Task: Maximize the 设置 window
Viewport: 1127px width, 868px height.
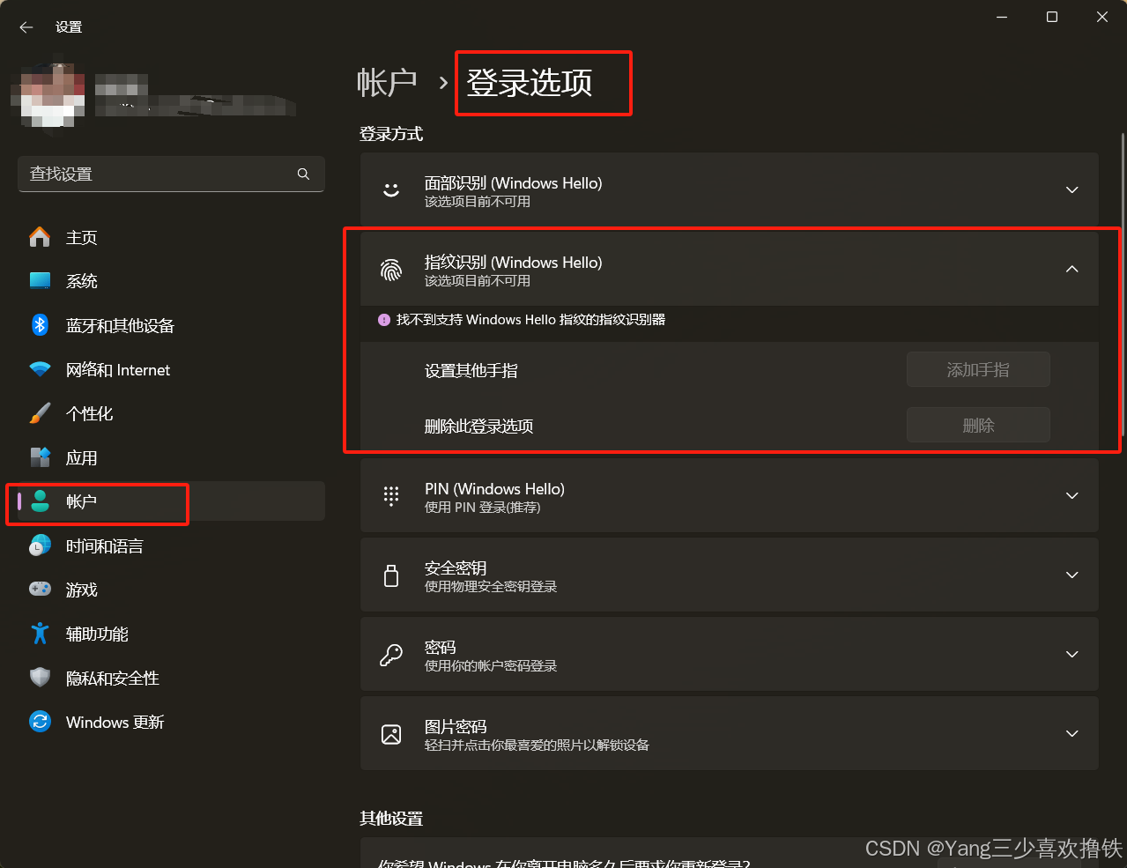Action: tap(1052, 17)
